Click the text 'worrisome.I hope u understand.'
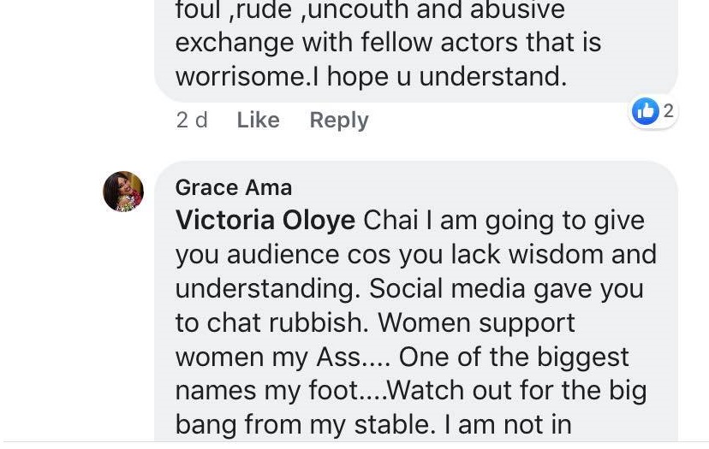 click(371, 76)
